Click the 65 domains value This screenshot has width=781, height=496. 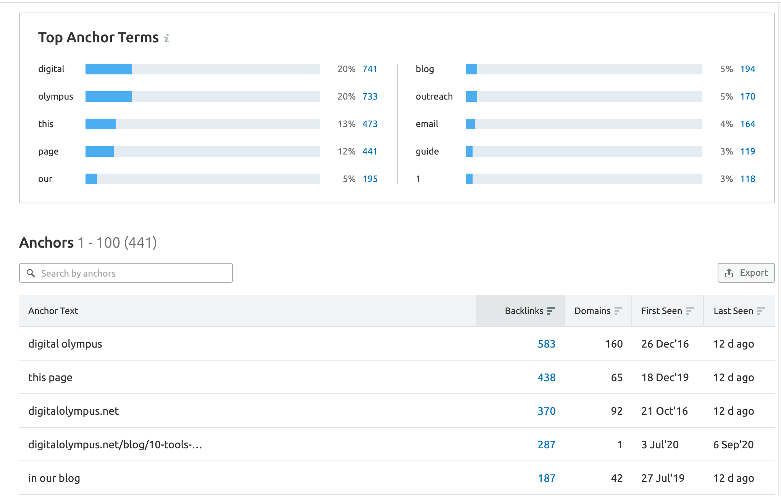[x=617, y=377]
